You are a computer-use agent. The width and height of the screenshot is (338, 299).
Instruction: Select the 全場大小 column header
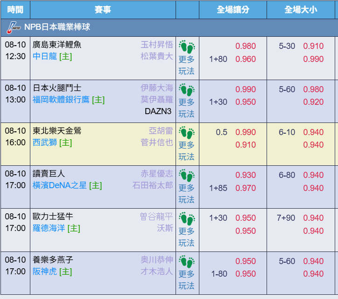point(300,9)
